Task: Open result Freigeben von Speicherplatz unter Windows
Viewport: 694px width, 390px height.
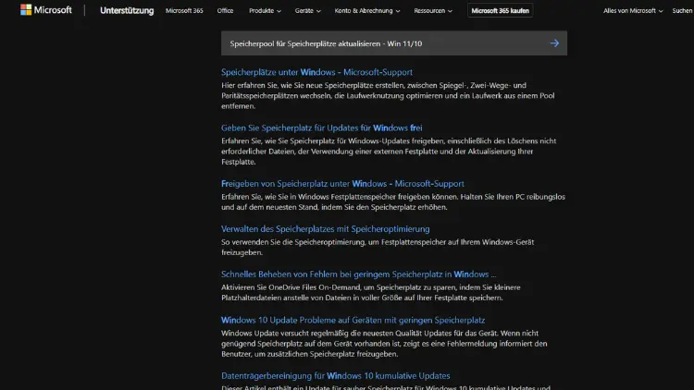Action: coord(342,184)
